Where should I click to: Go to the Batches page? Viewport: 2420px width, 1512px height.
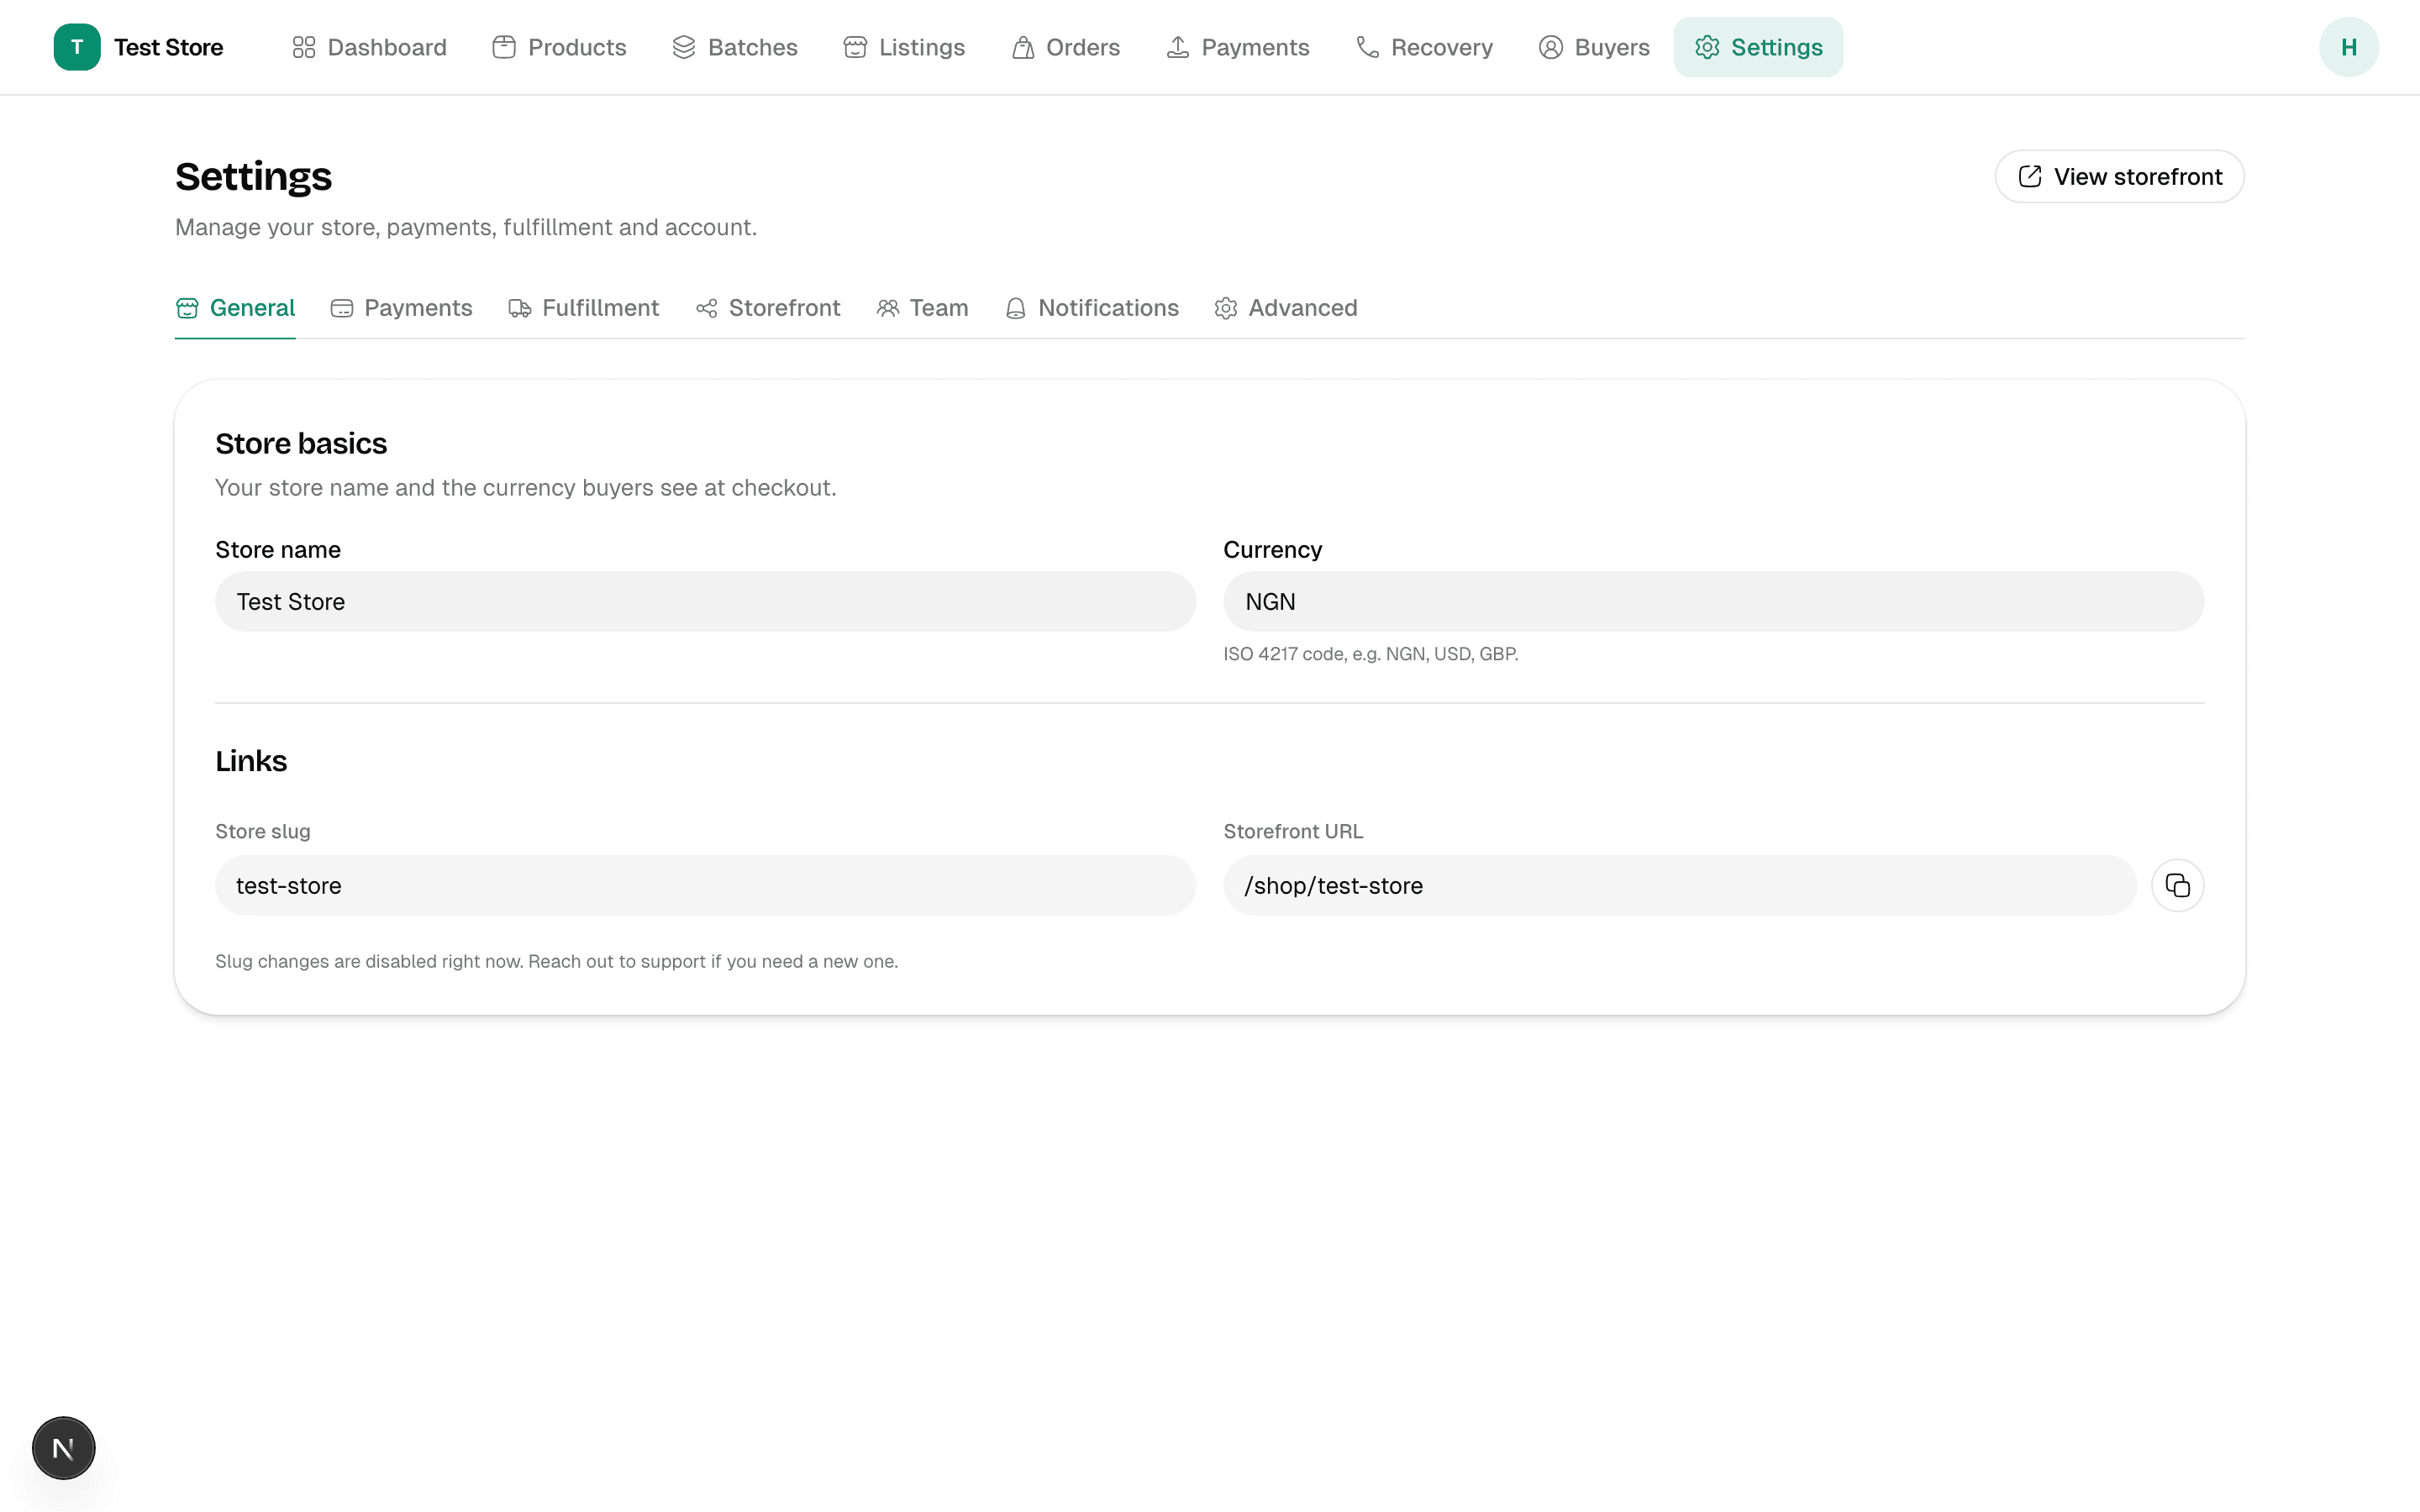click(735, 47)
